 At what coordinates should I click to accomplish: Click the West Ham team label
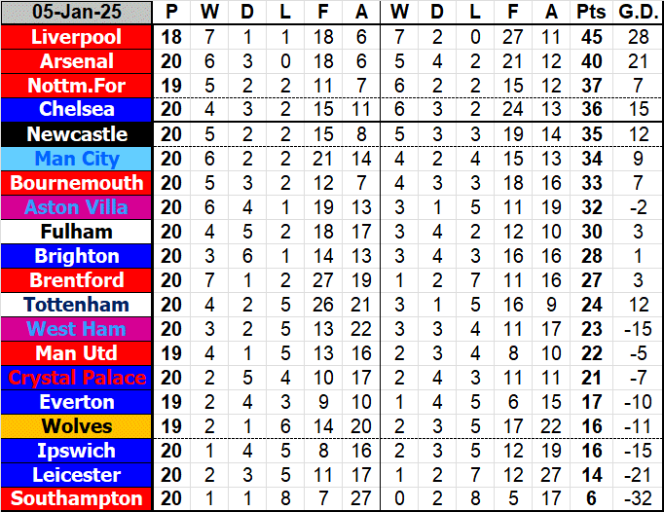tap(77, 329)
